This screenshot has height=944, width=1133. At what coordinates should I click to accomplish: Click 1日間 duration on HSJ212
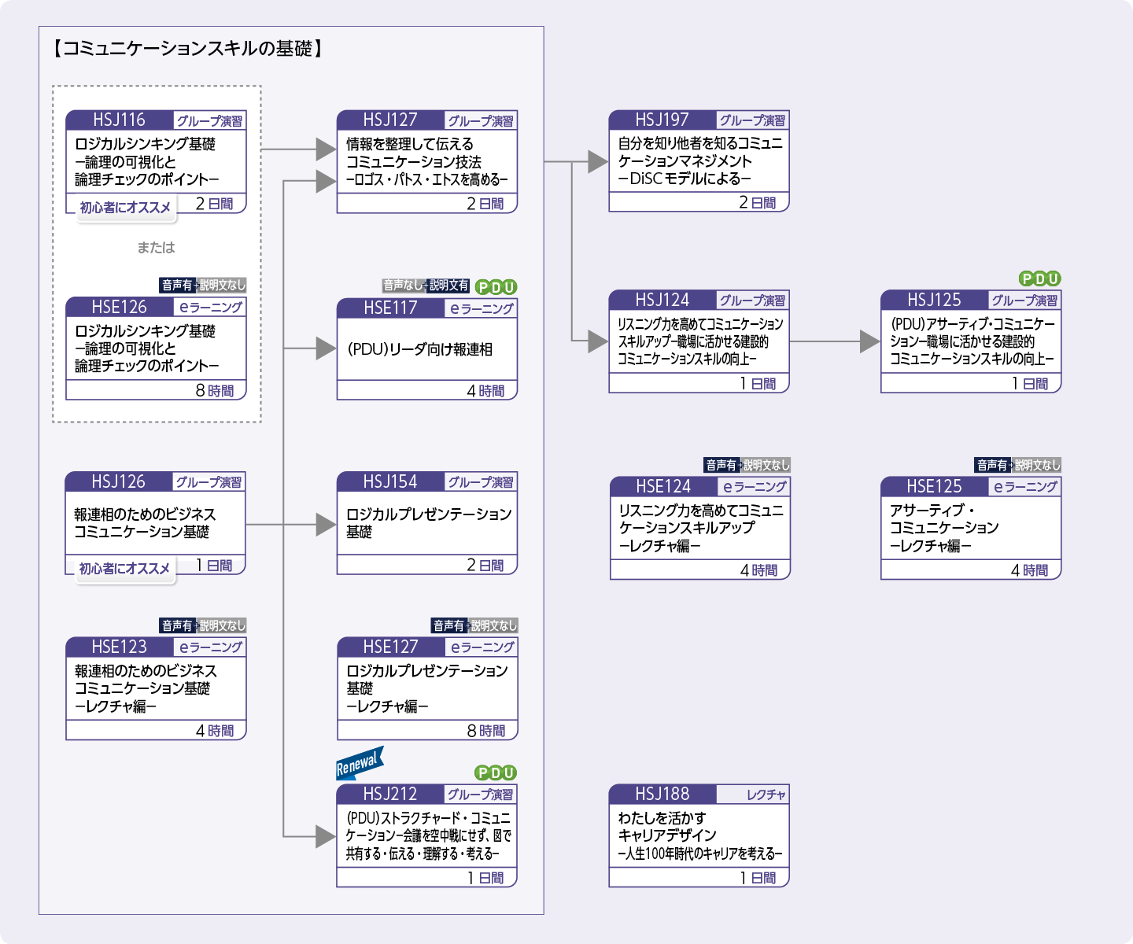(x=485, y=878)
